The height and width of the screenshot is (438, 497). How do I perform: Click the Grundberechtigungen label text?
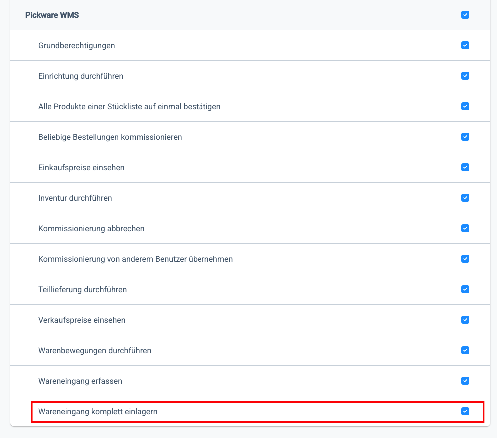coord(76,46)
